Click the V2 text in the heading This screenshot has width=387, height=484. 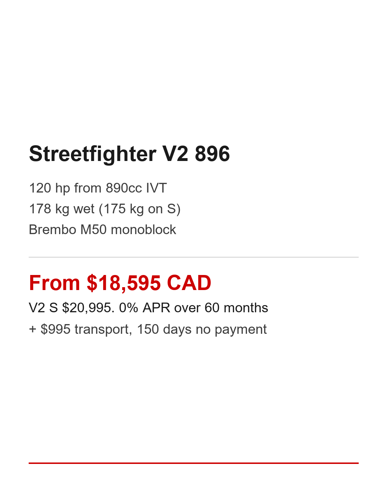coord(175,154)
